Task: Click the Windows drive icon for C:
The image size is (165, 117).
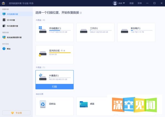Action: pos(43,30)
